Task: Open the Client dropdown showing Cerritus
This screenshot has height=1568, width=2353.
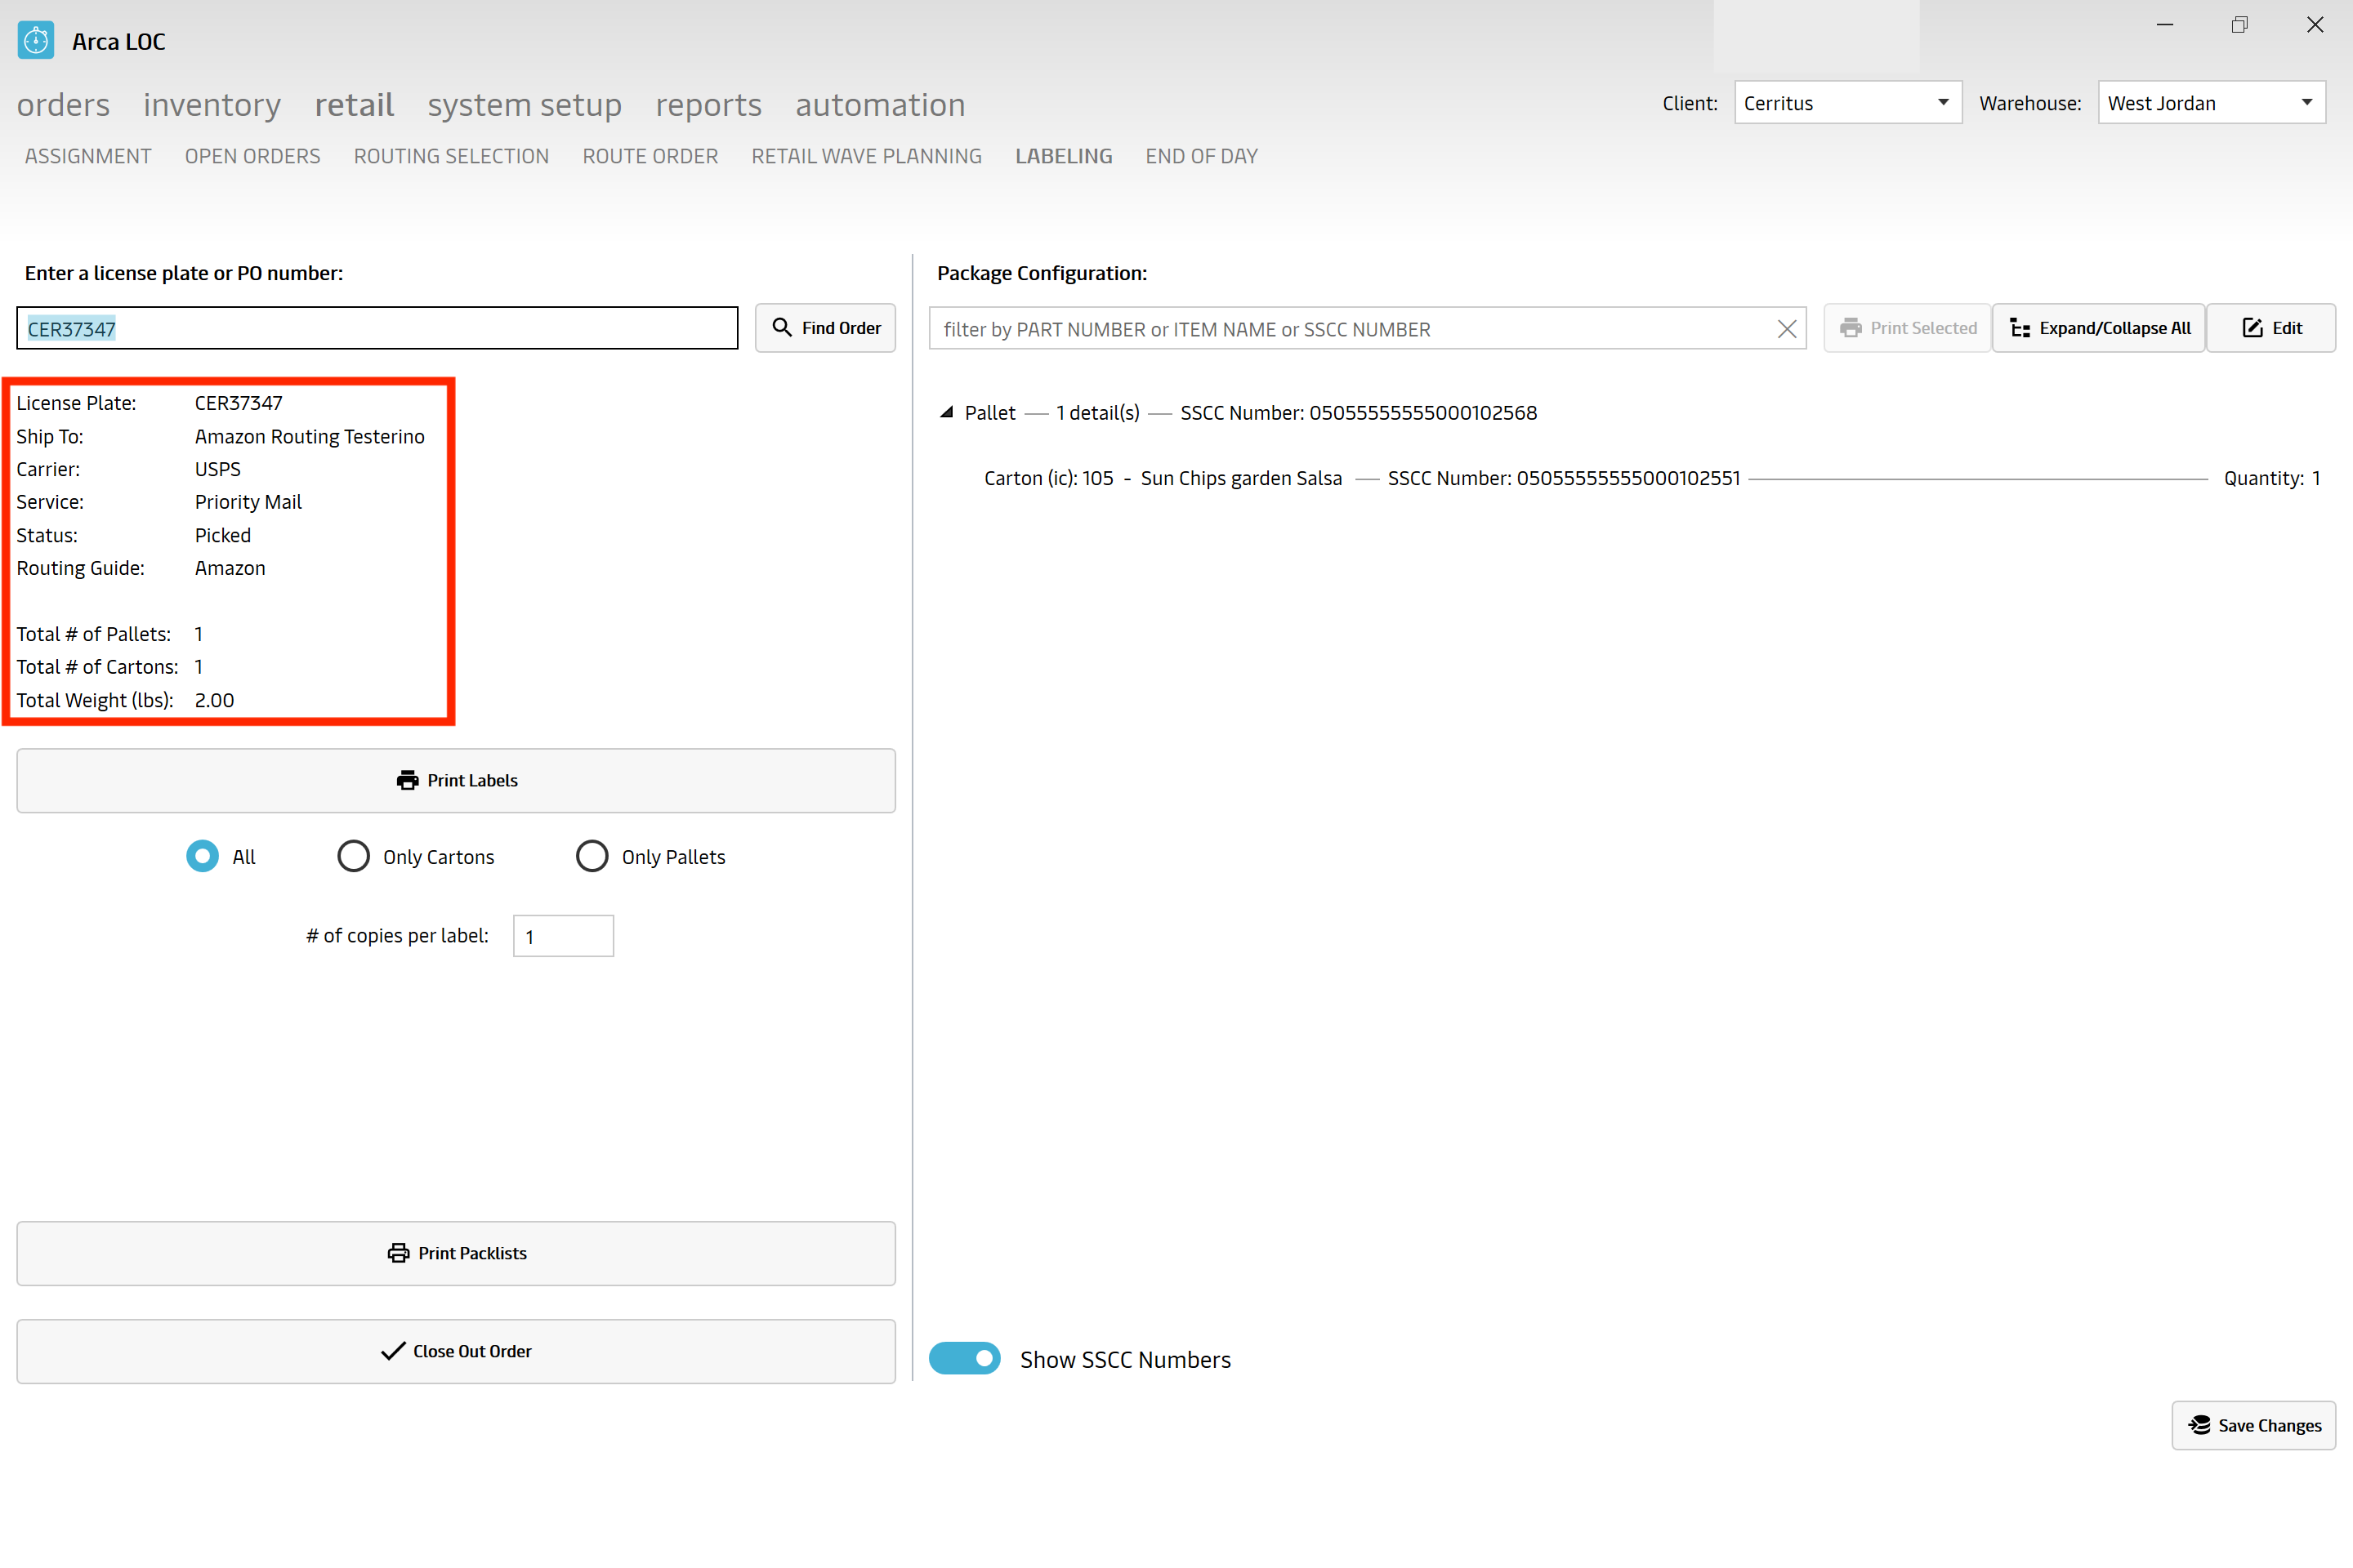Action: click(1848, 103)
